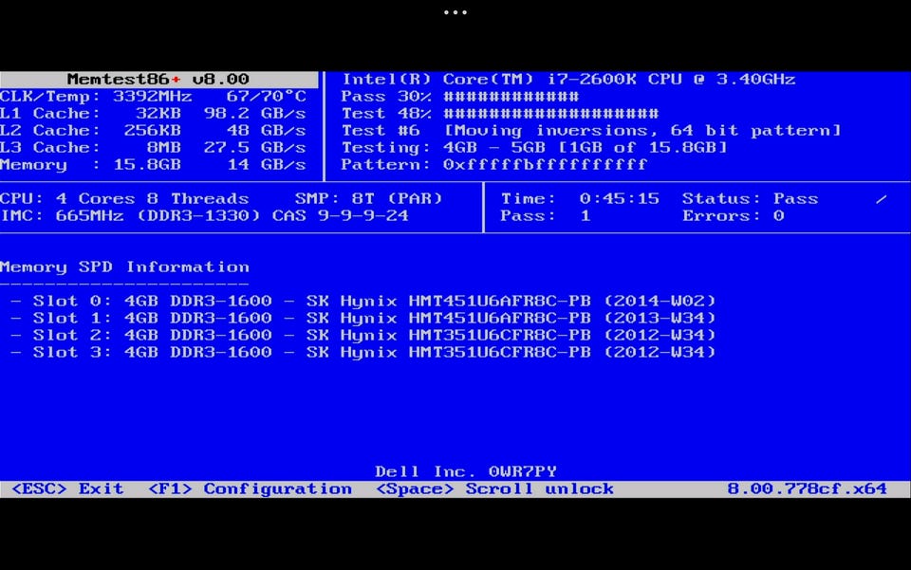Click the spinning activity indicator near Status
Screen dimensions: 911x570
[x=882, y=199]
